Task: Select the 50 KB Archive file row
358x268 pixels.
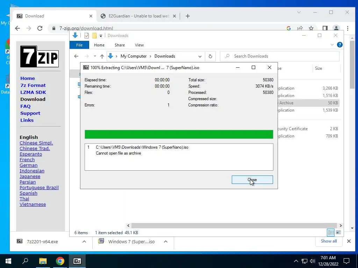Action: pyautogui.click(x=308, y=103)
